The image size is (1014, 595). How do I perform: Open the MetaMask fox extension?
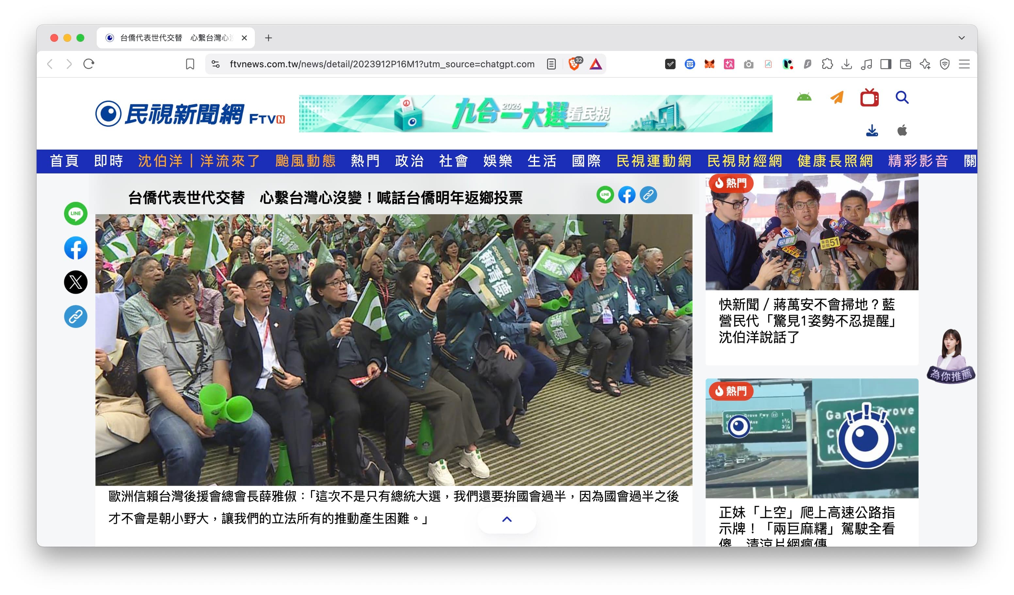coord(710,64)
